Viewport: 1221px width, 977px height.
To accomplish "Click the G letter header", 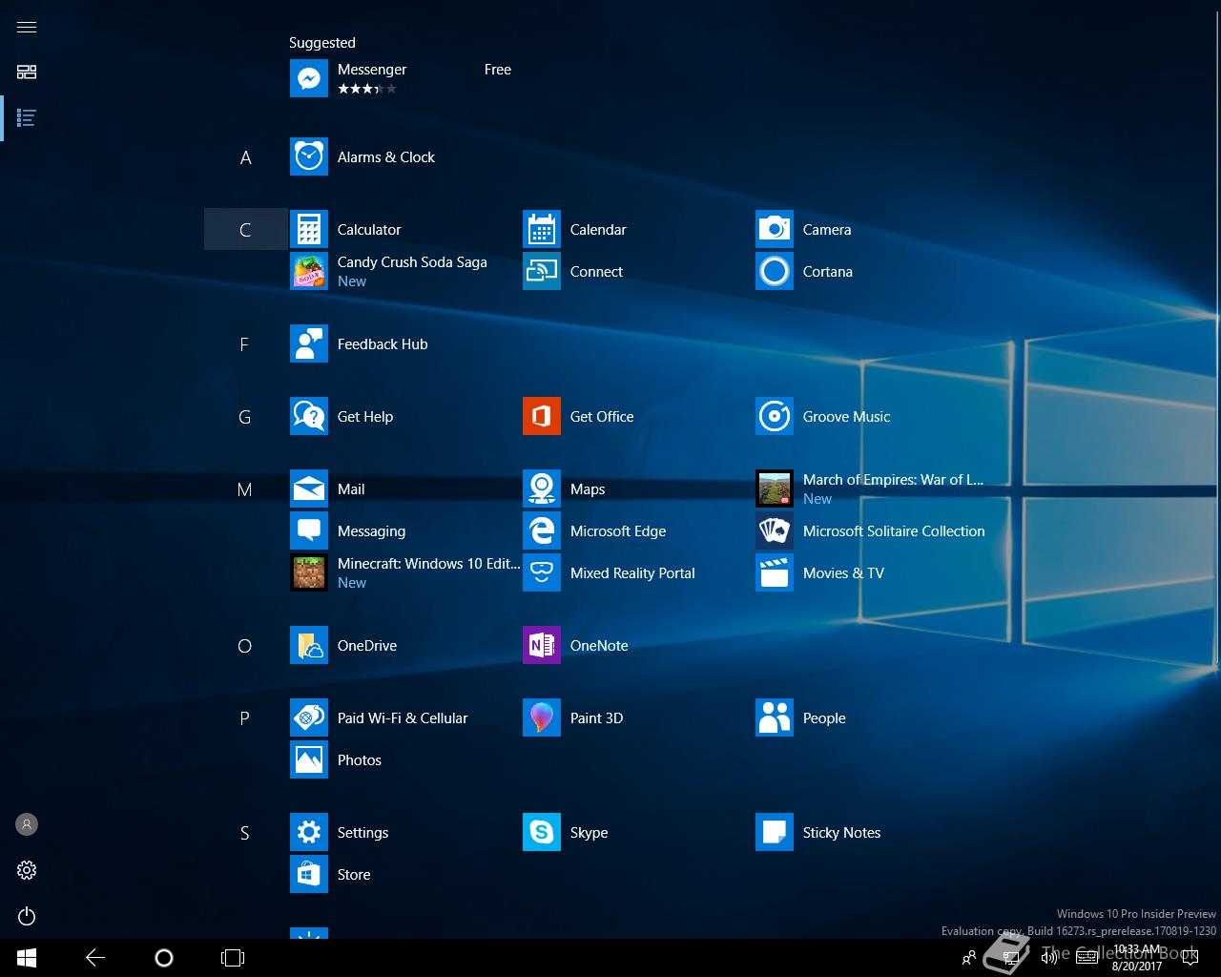I will [x=245, y=417].
